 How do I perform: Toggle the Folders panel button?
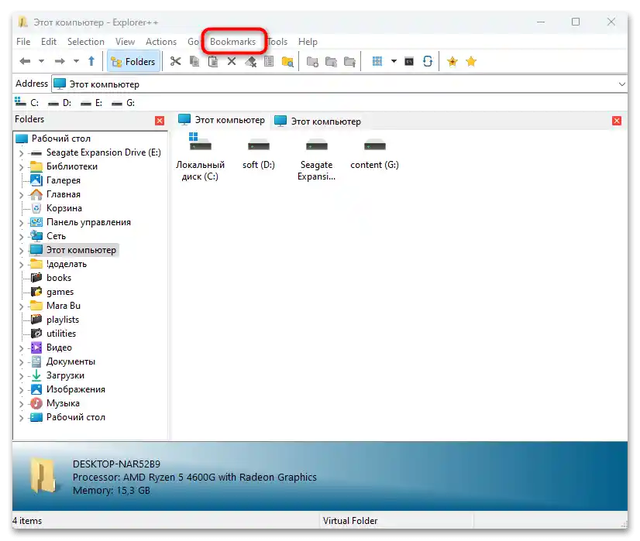point(133,61)
